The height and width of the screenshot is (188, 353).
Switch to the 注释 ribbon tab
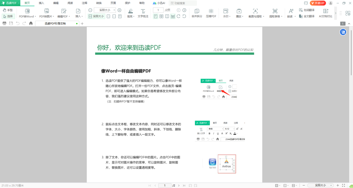click(x=84, y=3)
